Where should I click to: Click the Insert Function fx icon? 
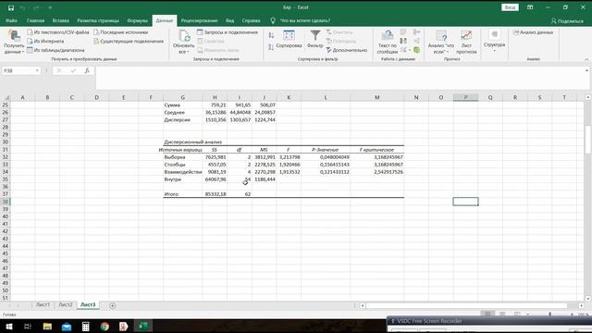(x=87, y=70)
